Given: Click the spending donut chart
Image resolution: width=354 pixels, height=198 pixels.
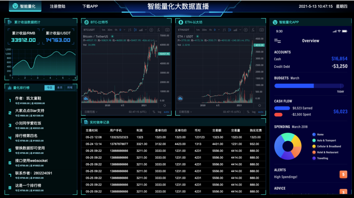Looking at the screenshot, I should coord(288,146).
